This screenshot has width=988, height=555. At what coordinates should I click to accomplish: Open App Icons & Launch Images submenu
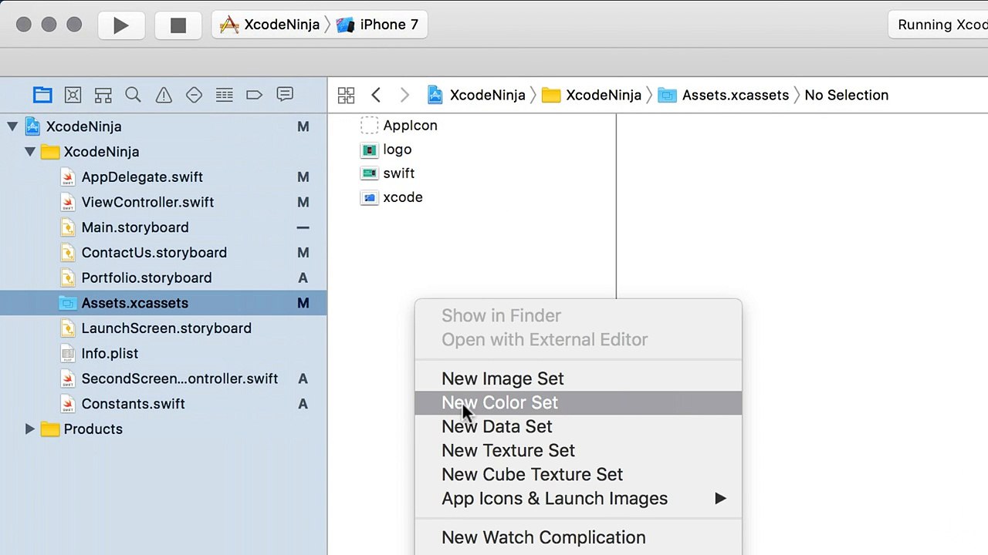tap(578, 498)
